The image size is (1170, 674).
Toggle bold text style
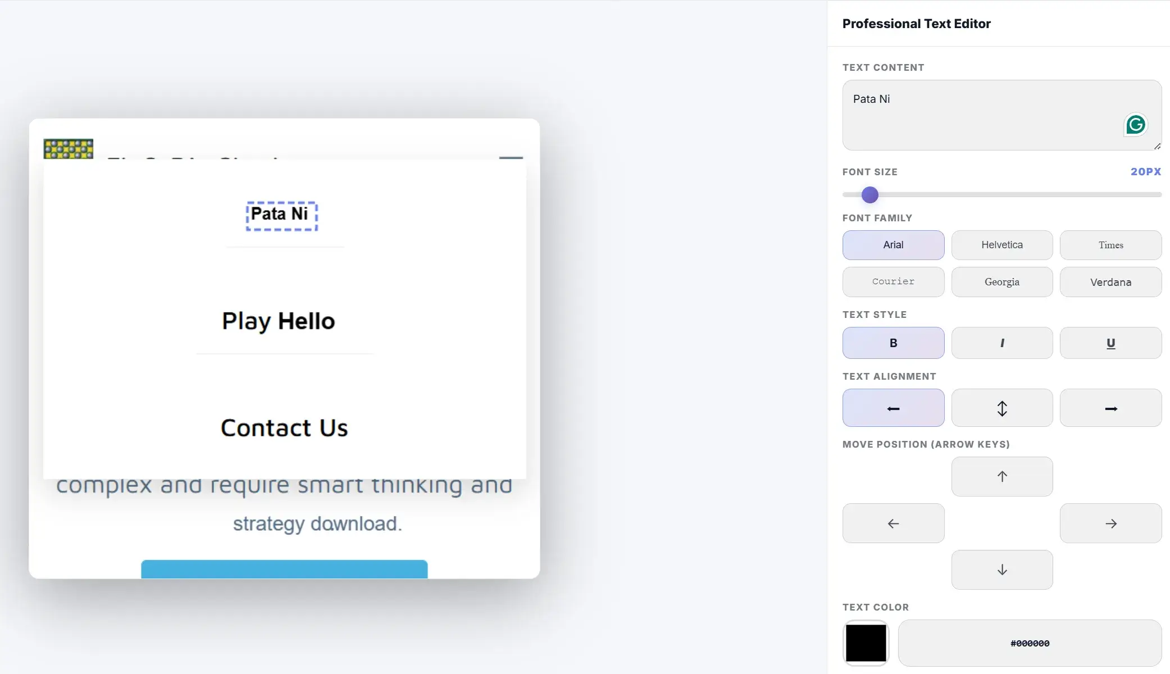click(x=893, y=343)
